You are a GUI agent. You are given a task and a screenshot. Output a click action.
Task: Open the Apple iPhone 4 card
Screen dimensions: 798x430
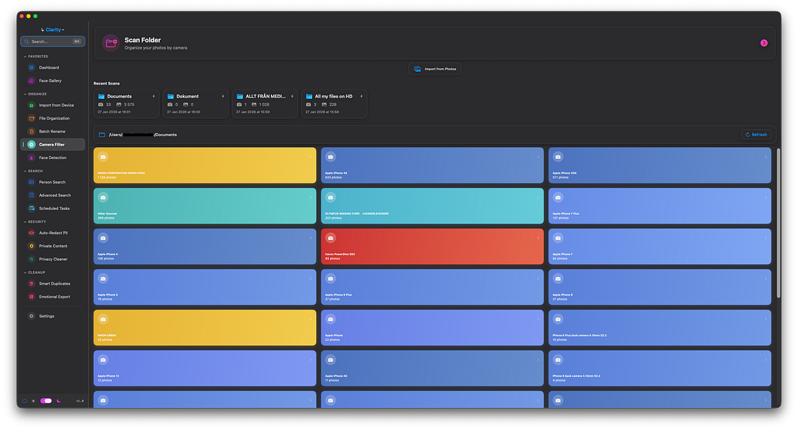[204, 247]
